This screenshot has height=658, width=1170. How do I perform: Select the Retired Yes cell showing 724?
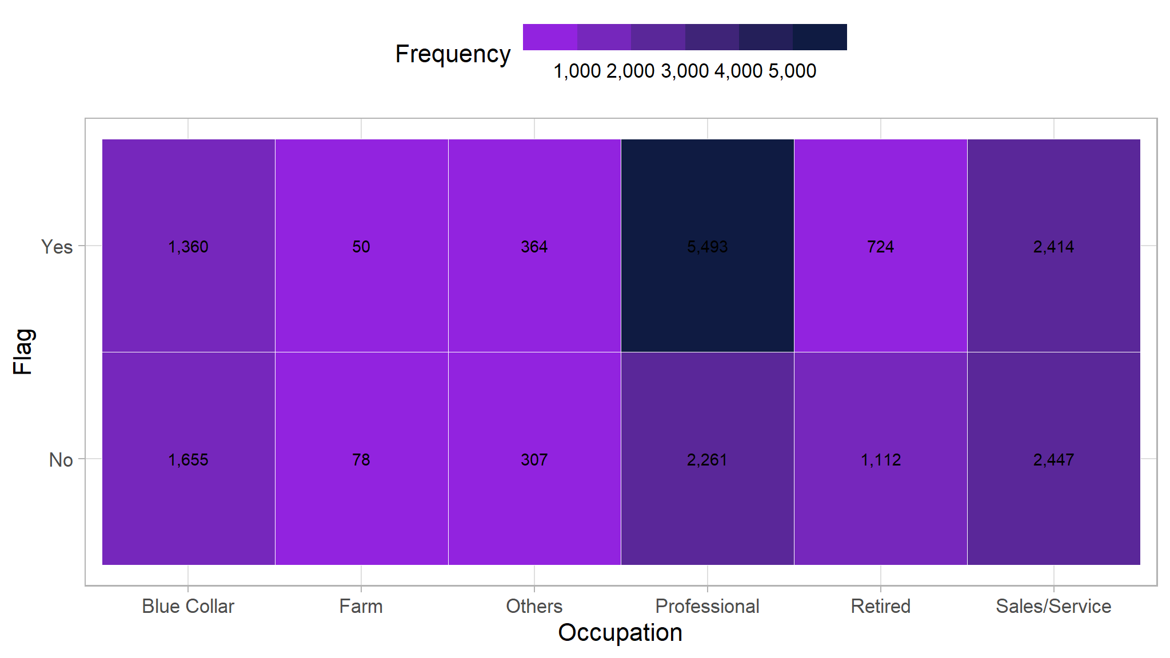click(880, 246)
